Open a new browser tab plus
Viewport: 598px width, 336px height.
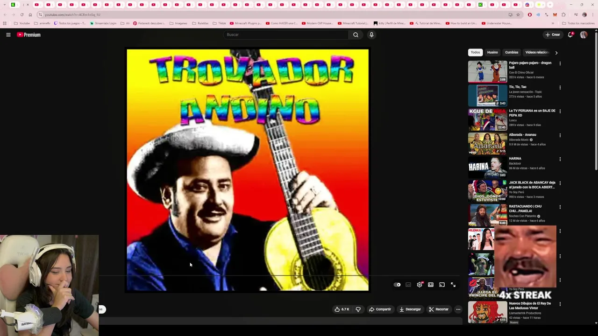pyautogui.click(x=550, y=5)
